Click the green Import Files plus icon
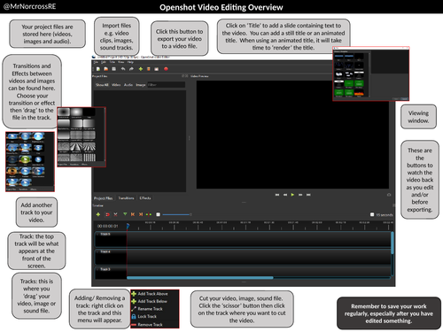This screenshot has width=443, height=332. tap(141, 69)
